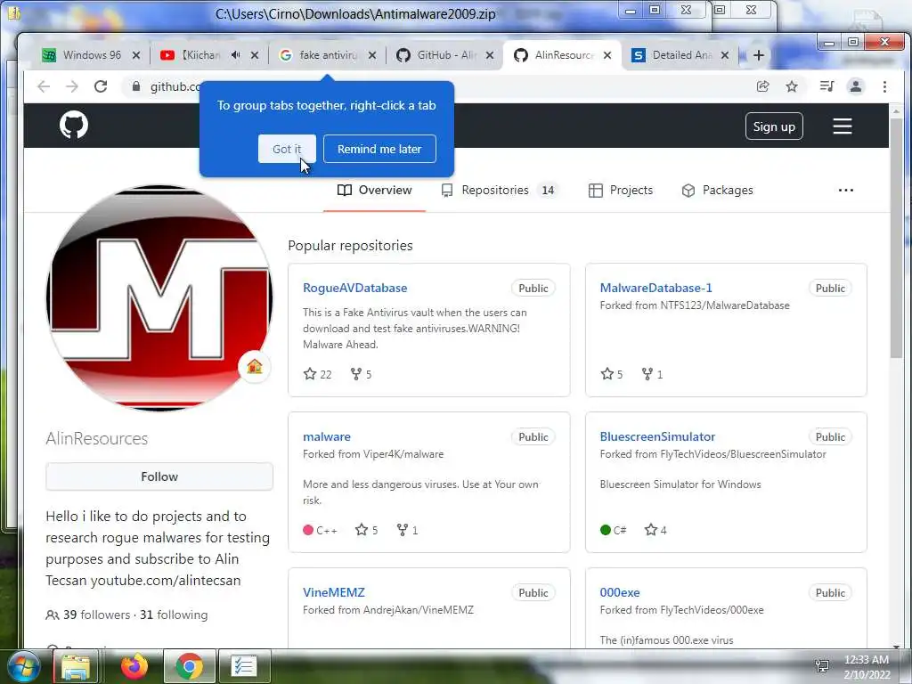Screen dimensions: 912x684
Task: Open the BluescreenSimulator repository link
Action: [x=658, y=436]
